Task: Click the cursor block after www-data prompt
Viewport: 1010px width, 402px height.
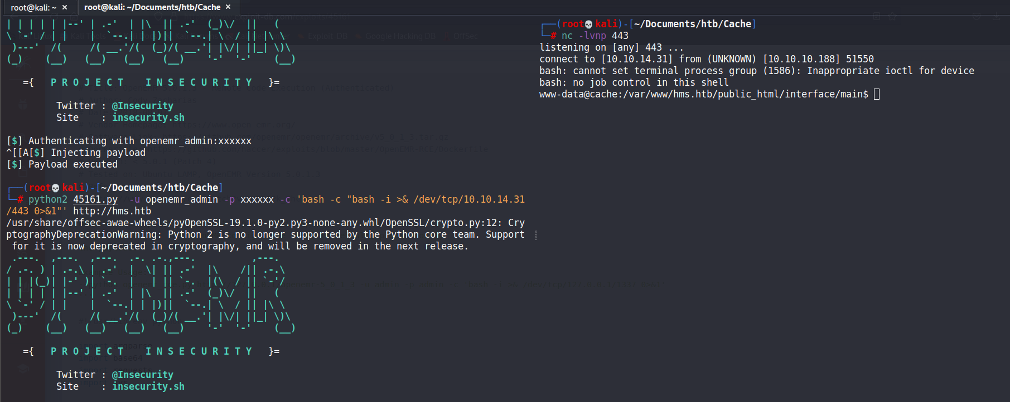Action: coord(877,94)
